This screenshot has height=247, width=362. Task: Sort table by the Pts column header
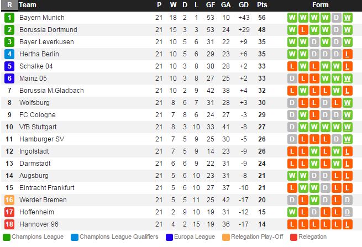coord(262,5)
